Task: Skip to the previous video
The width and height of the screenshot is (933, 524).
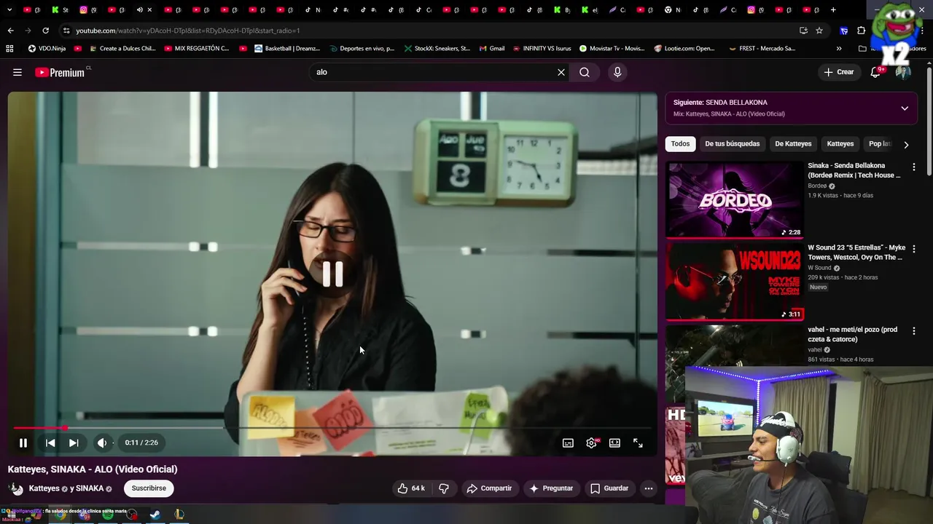Action: coord(50,442)
